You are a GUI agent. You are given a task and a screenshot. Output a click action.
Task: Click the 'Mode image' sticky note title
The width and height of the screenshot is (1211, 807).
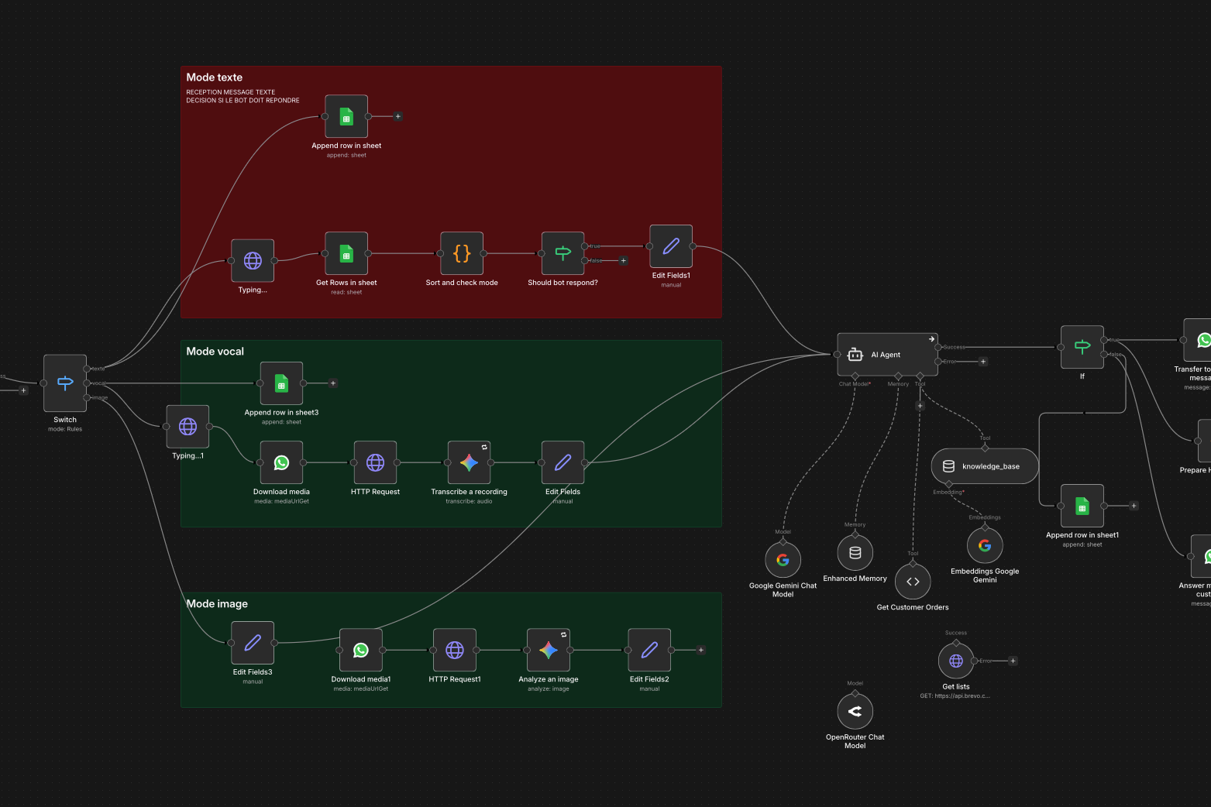[x=217, y=604]
